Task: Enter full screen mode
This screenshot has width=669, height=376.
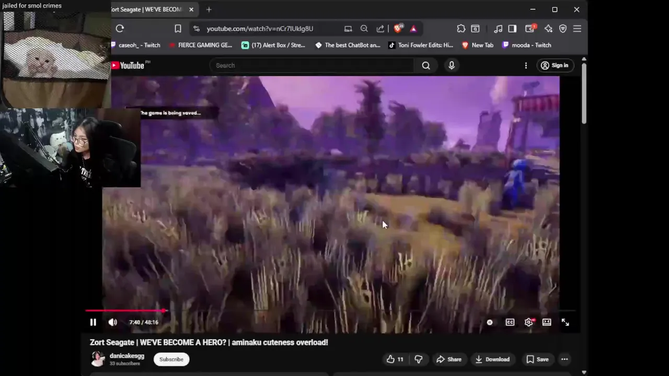Action: (566, 322)
